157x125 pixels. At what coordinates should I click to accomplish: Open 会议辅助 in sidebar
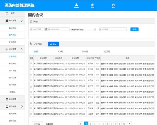pyautogui.click(x=13, y=63)
